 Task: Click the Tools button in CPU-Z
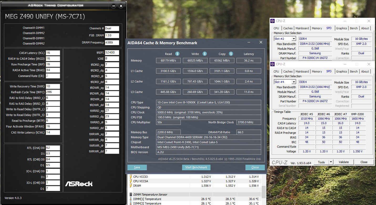[321, 162]
